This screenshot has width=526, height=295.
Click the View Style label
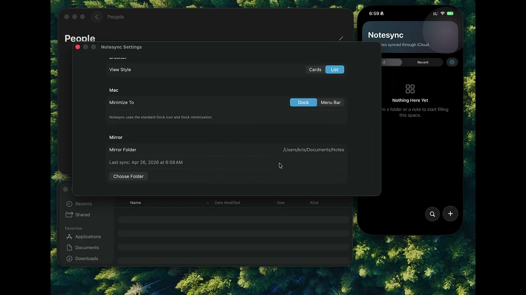[120, 70]
